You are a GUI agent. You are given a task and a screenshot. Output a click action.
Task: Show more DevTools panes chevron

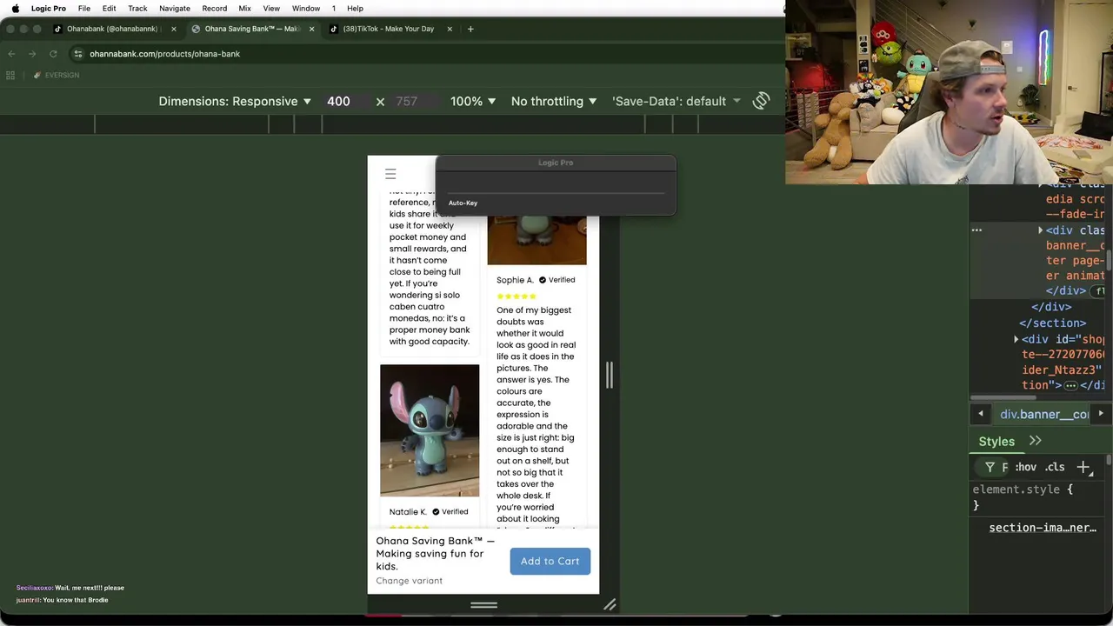click(1035, 442)
